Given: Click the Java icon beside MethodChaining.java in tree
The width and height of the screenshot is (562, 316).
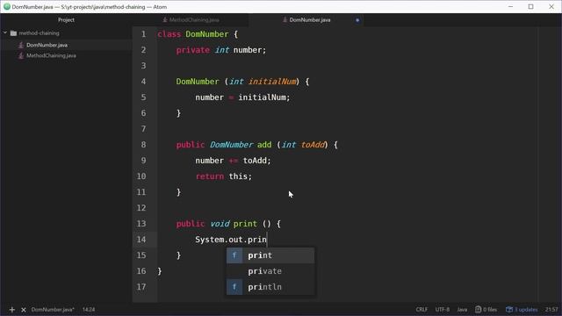Looking at the screenshot, I should [x=21, y=56].
